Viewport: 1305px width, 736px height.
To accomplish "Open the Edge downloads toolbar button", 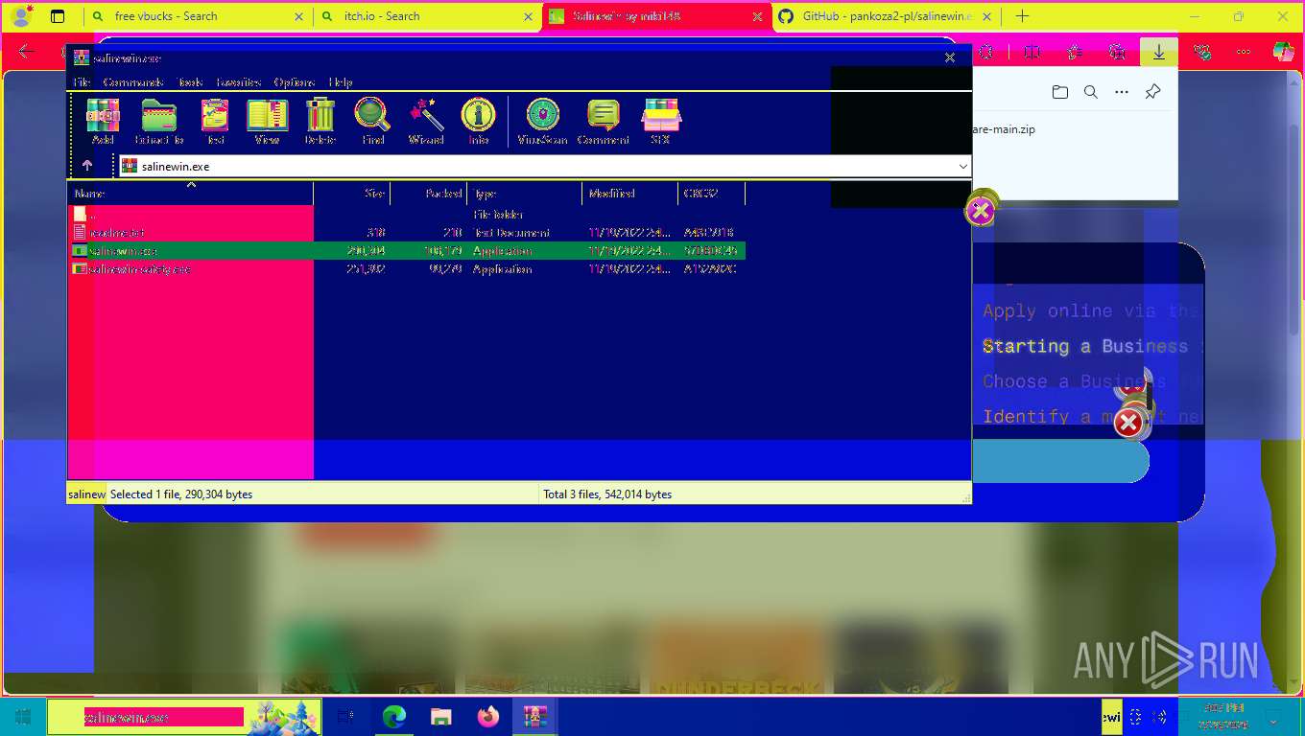I will coord(1159,53).
